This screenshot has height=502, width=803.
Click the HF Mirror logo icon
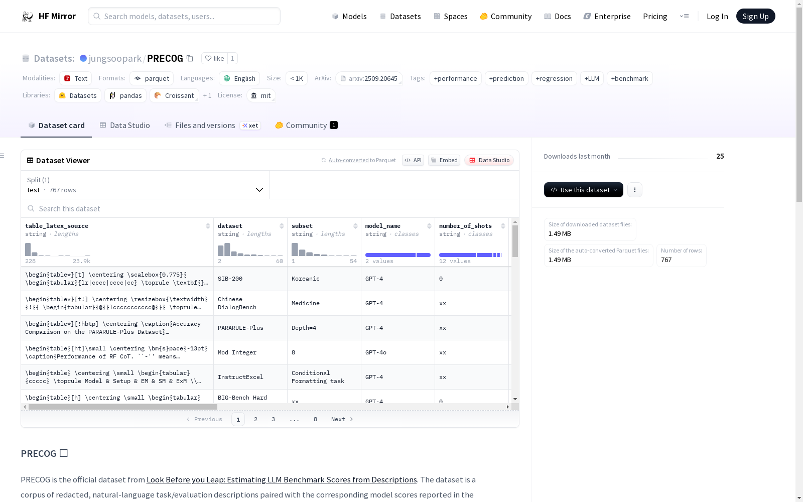pyautogui.click(x=28, y=17)
